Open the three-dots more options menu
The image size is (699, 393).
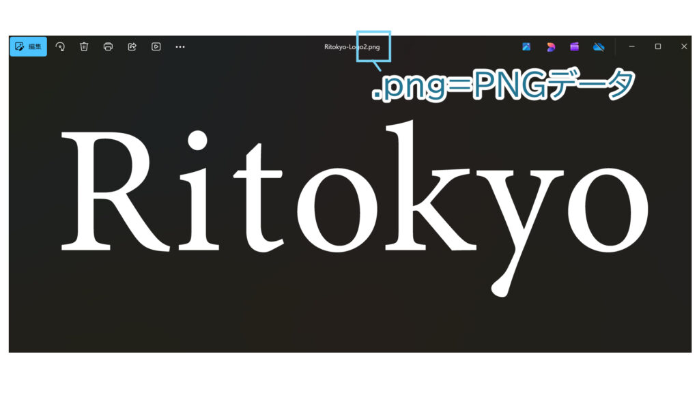tap(180, 47)
